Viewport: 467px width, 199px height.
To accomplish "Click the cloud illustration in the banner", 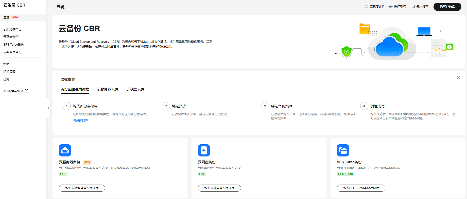I will coord(392,44).
